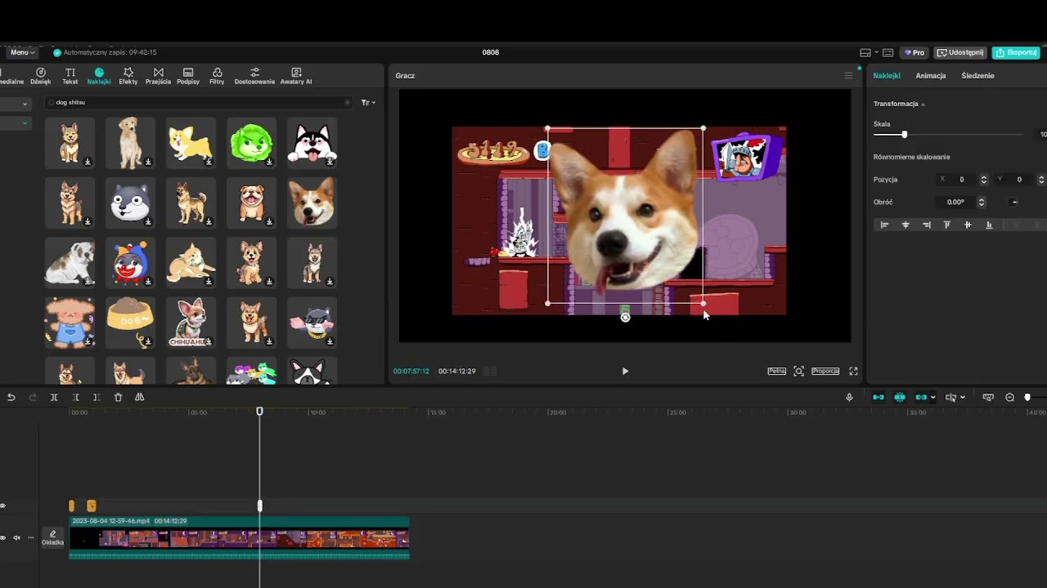Split the clip at the playhead
1047x588 pixels.
pos(54,398)
